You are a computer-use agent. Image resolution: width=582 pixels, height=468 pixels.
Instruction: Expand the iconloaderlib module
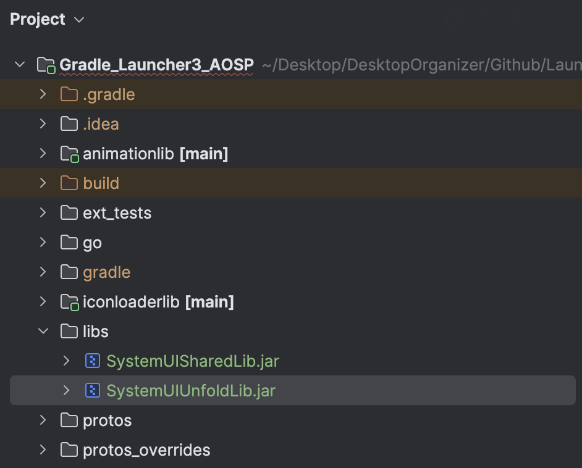[x=43, y=302]
